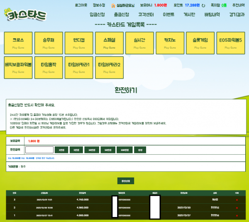This screenshot has height=222, width=249.
Task: Delete the 2021/12/30 15:00 withdrawal row
Action: click(237, 208)
